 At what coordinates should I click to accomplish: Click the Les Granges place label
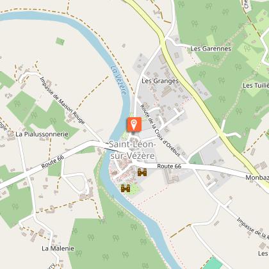tap(160, 81)
